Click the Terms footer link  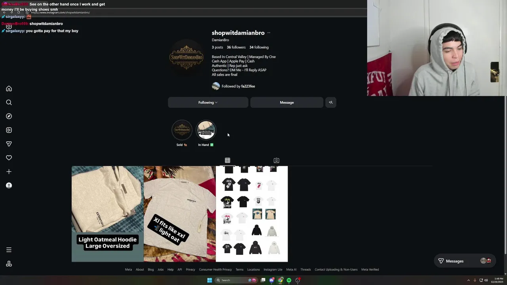pos(240,270)
